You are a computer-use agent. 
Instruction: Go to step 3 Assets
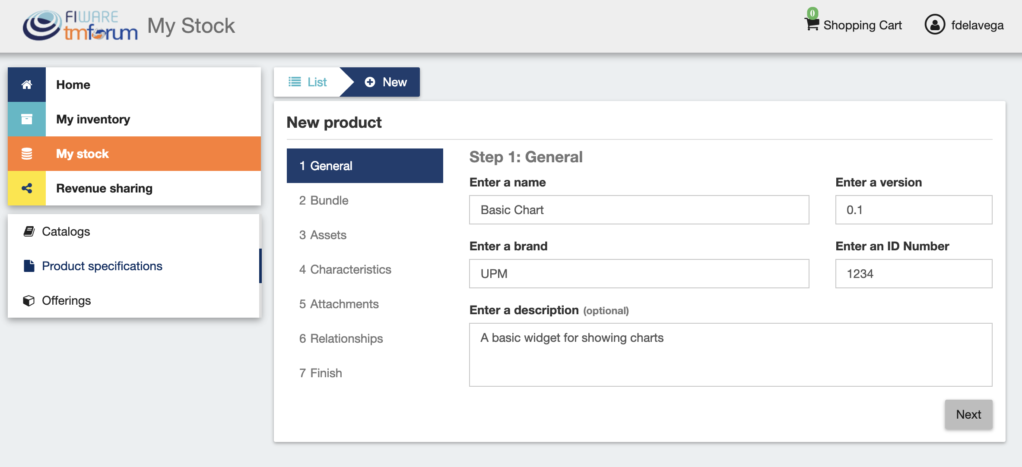tap(365, 235)
